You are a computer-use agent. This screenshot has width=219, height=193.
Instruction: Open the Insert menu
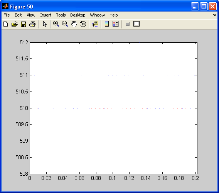tap(45, 15)
